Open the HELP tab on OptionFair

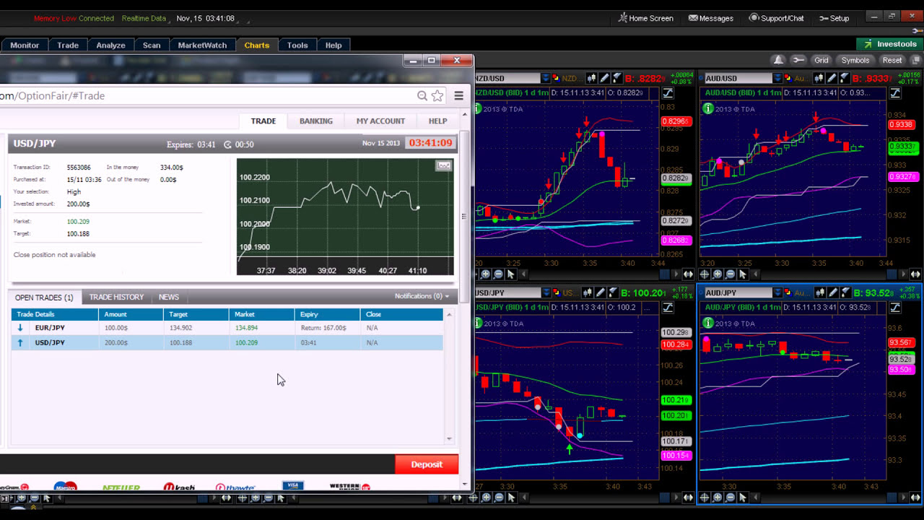437,121
